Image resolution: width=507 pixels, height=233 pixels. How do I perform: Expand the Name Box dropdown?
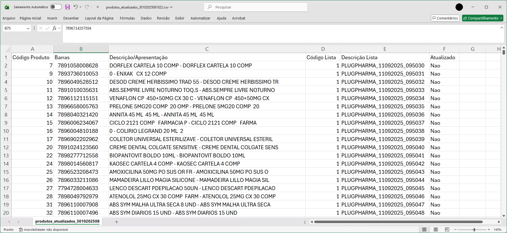coord(28,28)
